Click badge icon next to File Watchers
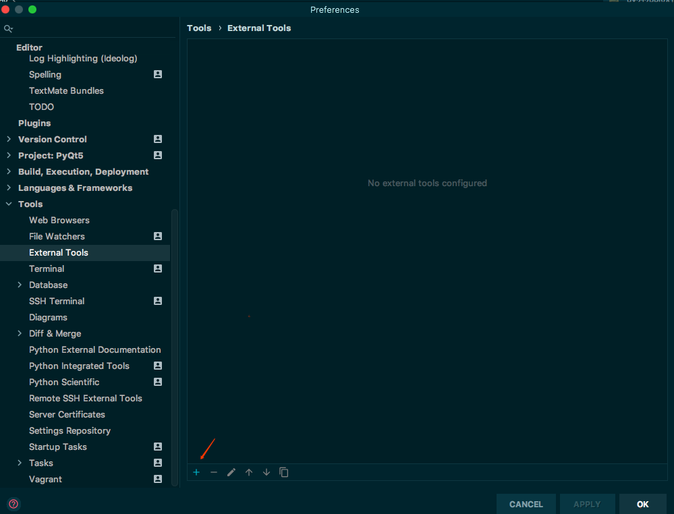The image size is (674, 514). tap(157, 236)
